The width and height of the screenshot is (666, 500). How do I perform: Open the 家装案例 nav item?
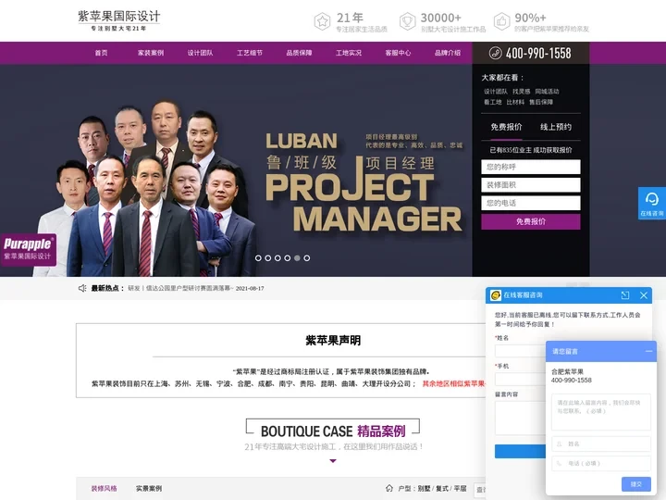(151, 53)
